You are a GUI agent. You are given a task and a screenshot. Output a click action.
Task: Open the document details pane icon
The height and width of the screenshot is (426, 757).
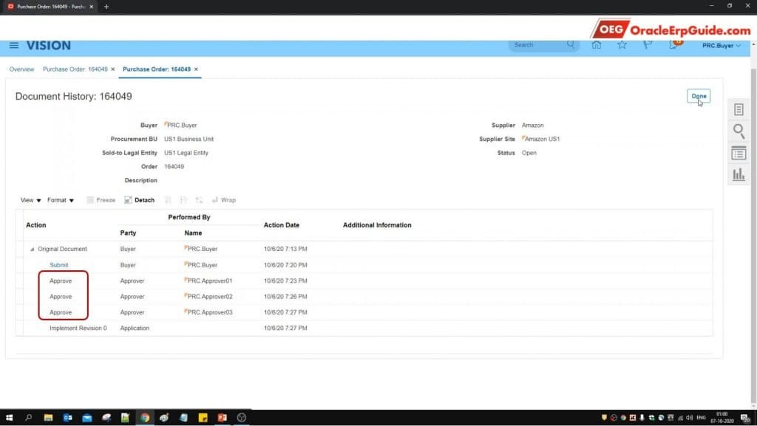point(739,153)
